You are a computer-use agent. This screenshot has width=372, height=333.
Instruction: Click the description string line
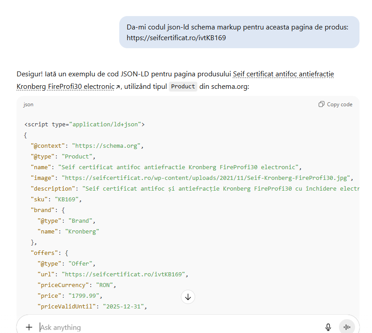tap(195, 188)
